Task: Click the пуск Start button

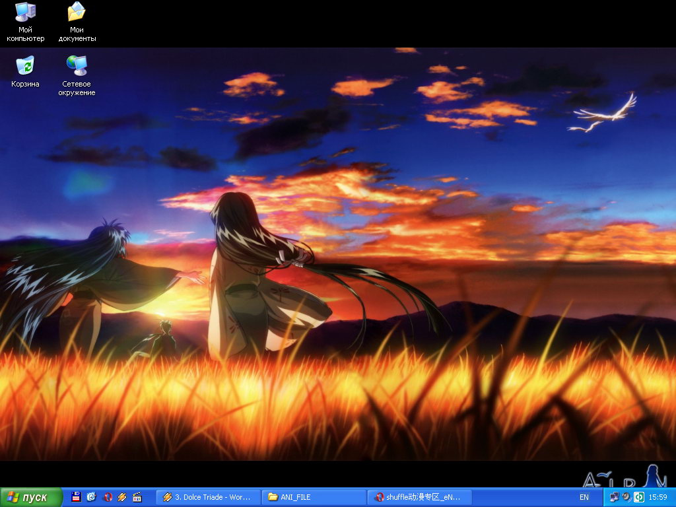Action: coord(31,497)
